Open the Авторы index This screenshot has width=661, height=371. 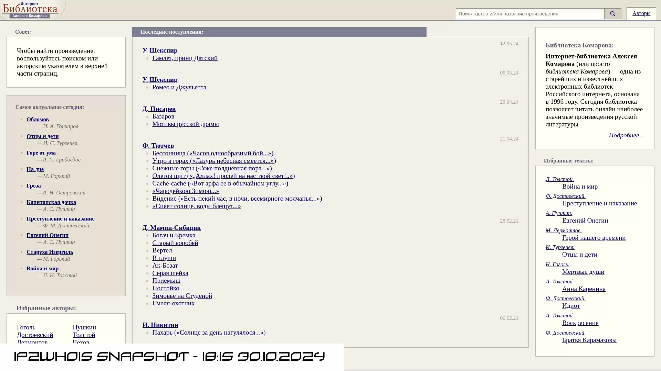[641, 13]
